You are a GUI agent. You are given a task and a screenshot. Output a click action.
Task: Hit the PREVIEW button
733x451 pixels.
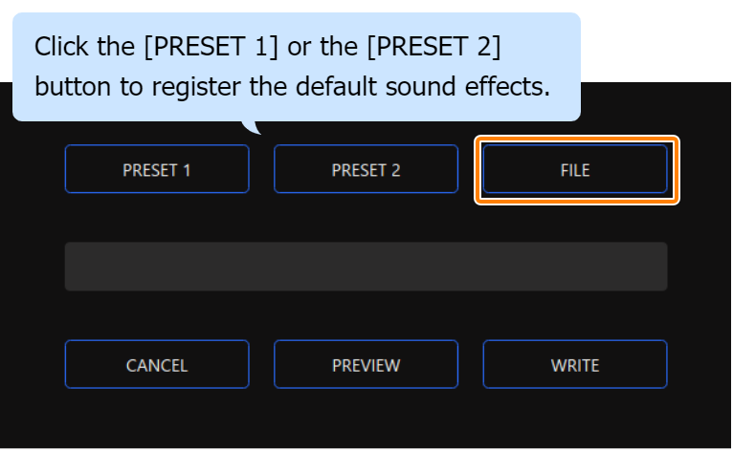366,365
